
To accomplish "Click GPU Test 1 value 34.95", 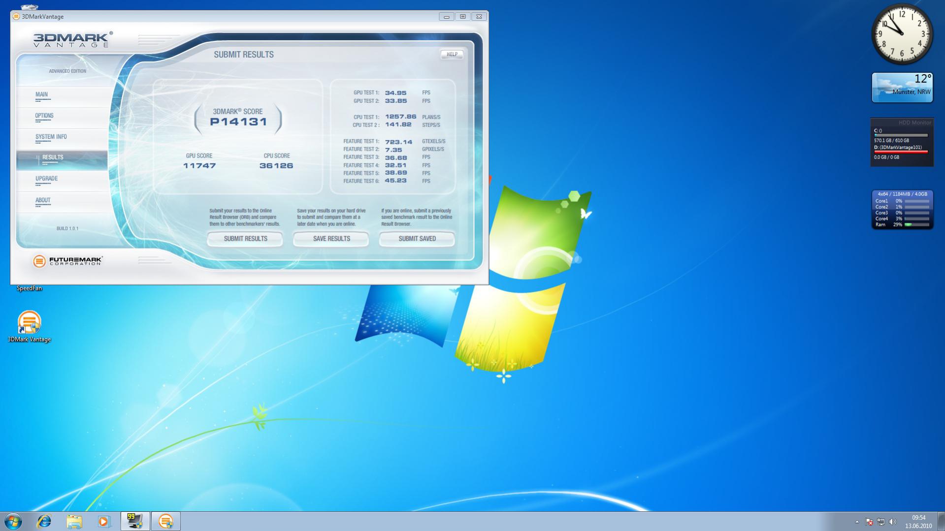I will tap(396, 93).
